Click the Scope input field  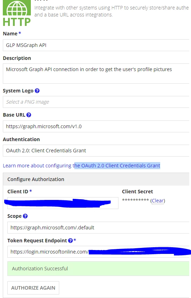click(98, 228)
